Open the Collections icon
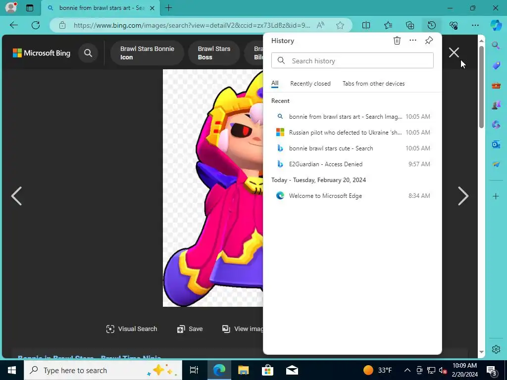This screenshot has width=507, height=380. [410, 25]
